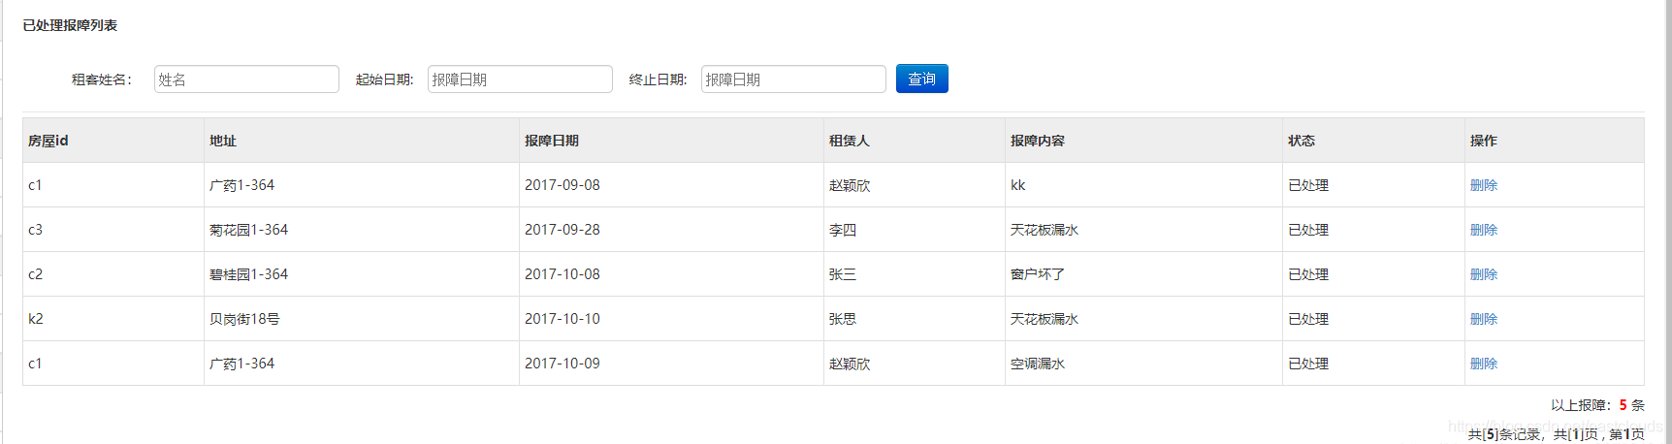Click the 已处理报障列表 page title
This screenshot has height=444, width=1672.
[70, 25]
